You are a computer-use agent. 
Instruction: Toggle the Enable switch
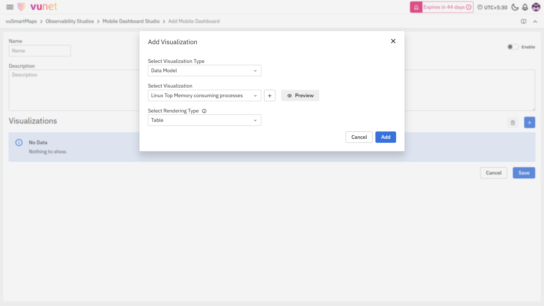[513, 47]
